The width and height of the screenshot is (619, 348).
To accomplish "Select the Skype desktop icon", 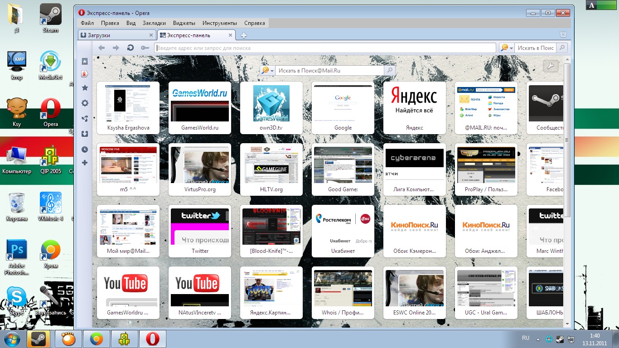I will pos(17,301).
